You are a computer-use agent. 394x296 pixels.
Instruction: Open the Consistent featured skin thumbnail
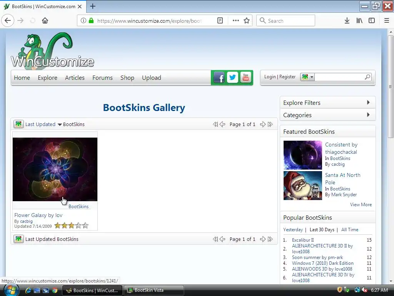point(302,155)
